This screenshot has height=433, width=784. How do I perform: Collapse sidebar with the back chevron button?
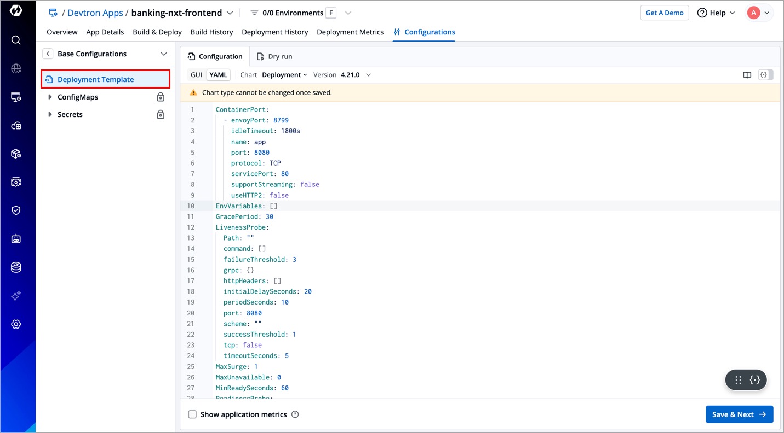click(48, 54)
